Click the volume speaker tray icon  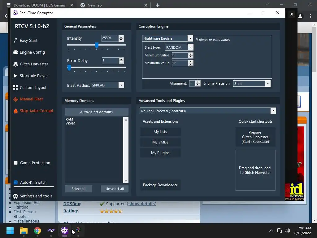click(287, 231)
